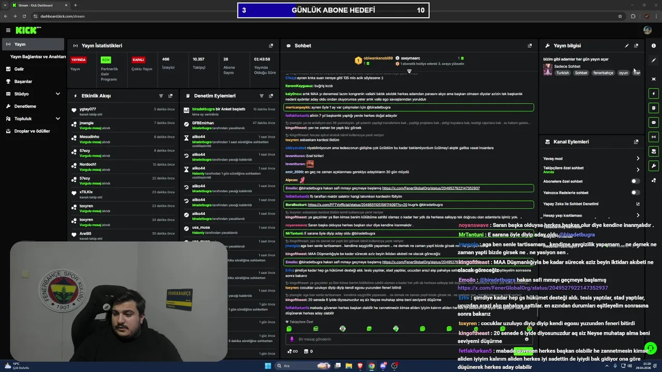Expand the chat leaderboard down arrow

pos(409,71)
